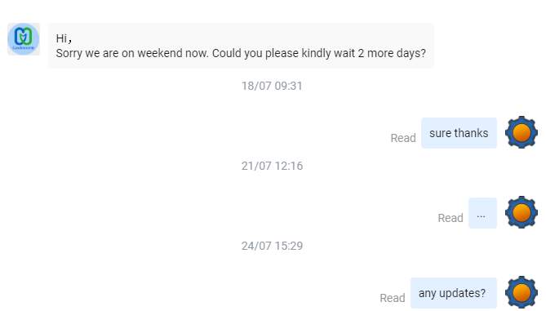This screenshot has width=546, height=311.
Task: Click 'Read' status next to 'sure thanks'
Action: (x=403, y=138)
